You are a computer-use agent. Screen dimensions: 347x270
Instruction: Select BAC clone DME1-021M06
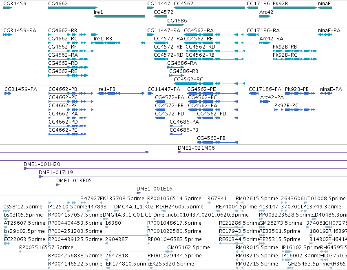click(196, 148)
